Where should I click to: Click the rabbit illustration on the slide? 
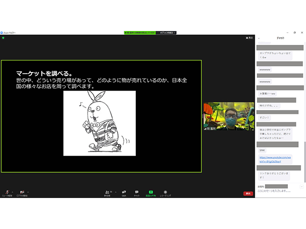pos(99,123)
